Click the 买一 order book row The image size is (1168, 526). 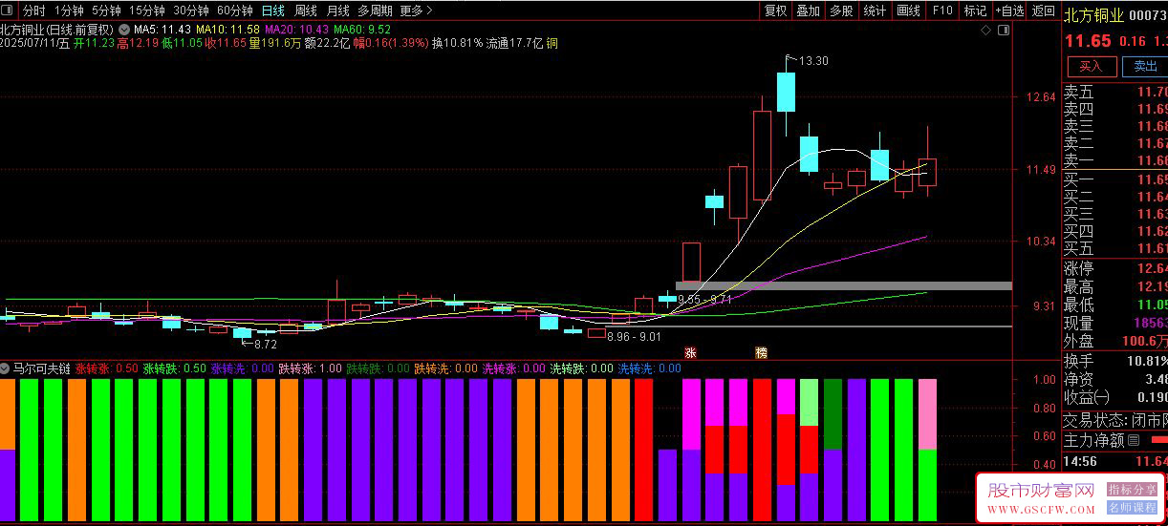tap(1115, 179)
